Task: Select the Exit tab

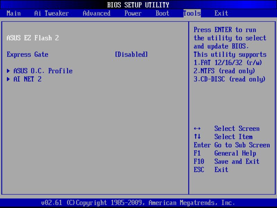Action: (221, 13)
